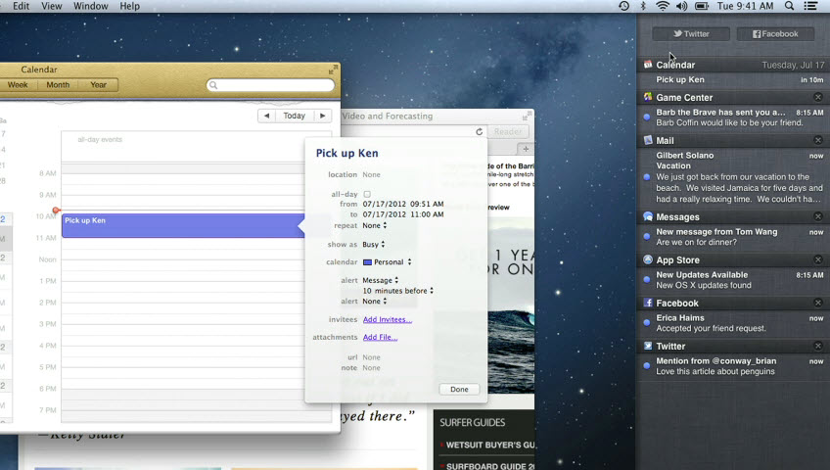Viewport: 830px width, 470px height.
Task: Switch Calendar to Month view
Action: pos(58,85)
